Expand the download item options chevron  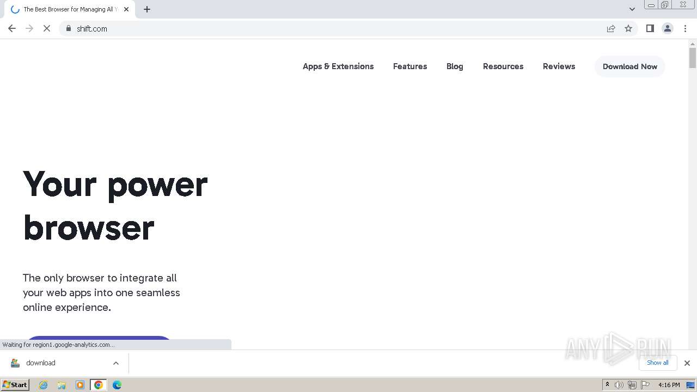115,363
